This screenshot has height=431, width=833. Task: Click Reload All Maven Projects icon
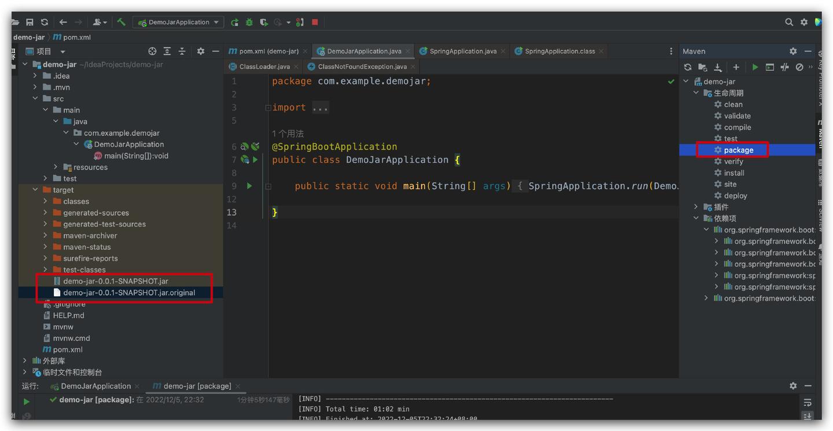click(x=688, y=67)
